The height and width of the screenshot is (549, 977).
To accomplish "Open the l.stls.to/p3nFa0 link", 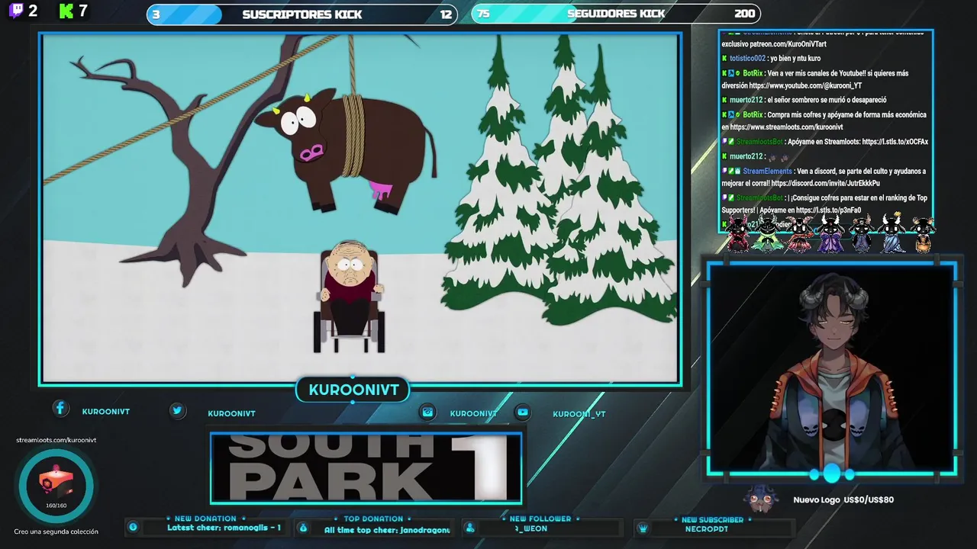I will pyautogui.click(x=828, y=210).
